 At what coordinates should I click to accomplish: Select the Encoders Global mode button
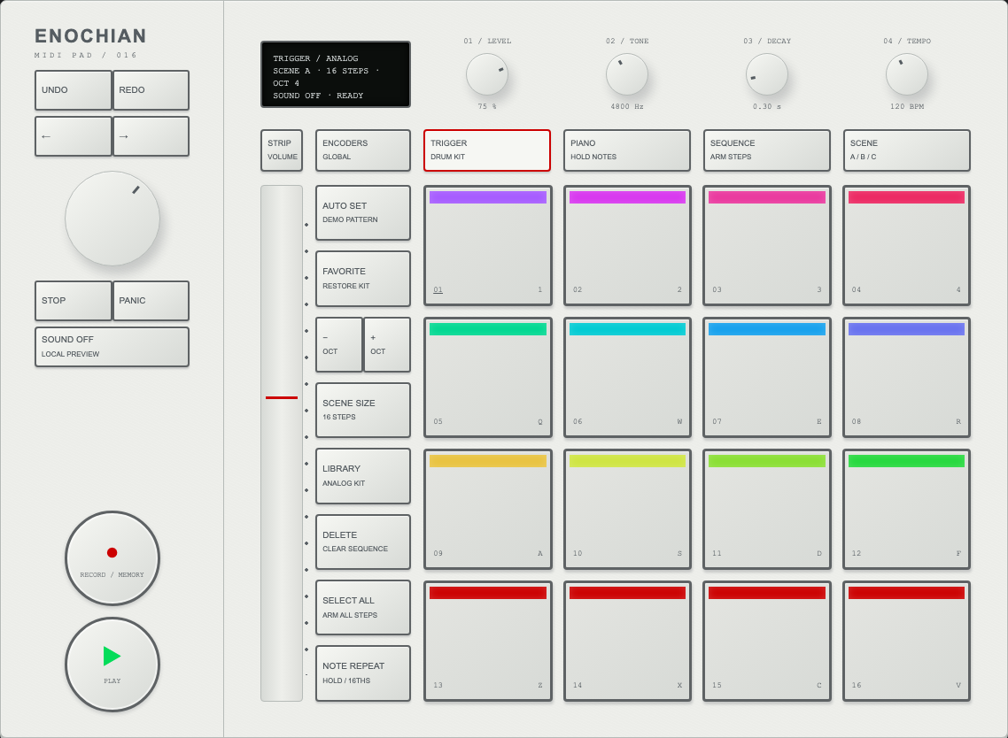click(363, 150)
